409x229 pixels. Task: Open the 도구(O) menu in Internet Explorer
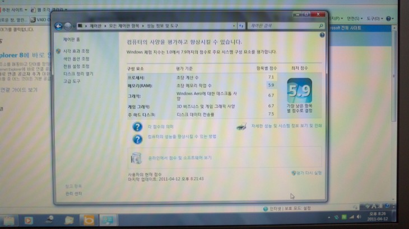(x=375, y=19)
